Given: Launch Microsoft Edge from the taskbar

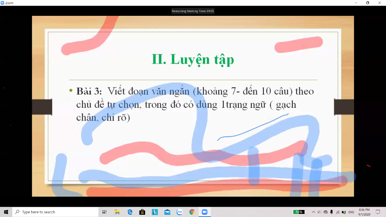Looking at the screenshot, I should (130, 212).
